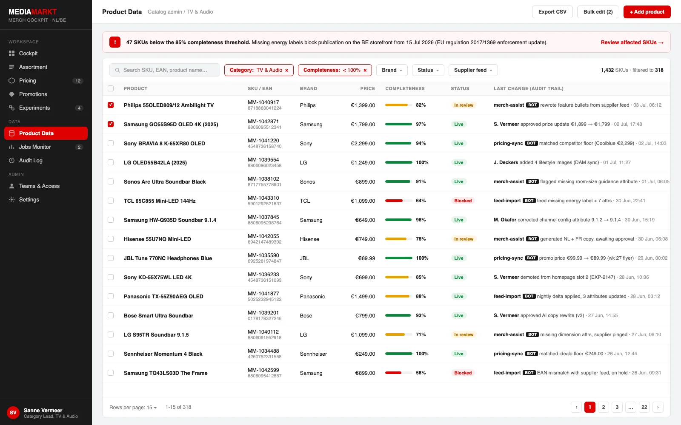Open Teams & Access admin page
681x425 pixels.
coord(46,186)
